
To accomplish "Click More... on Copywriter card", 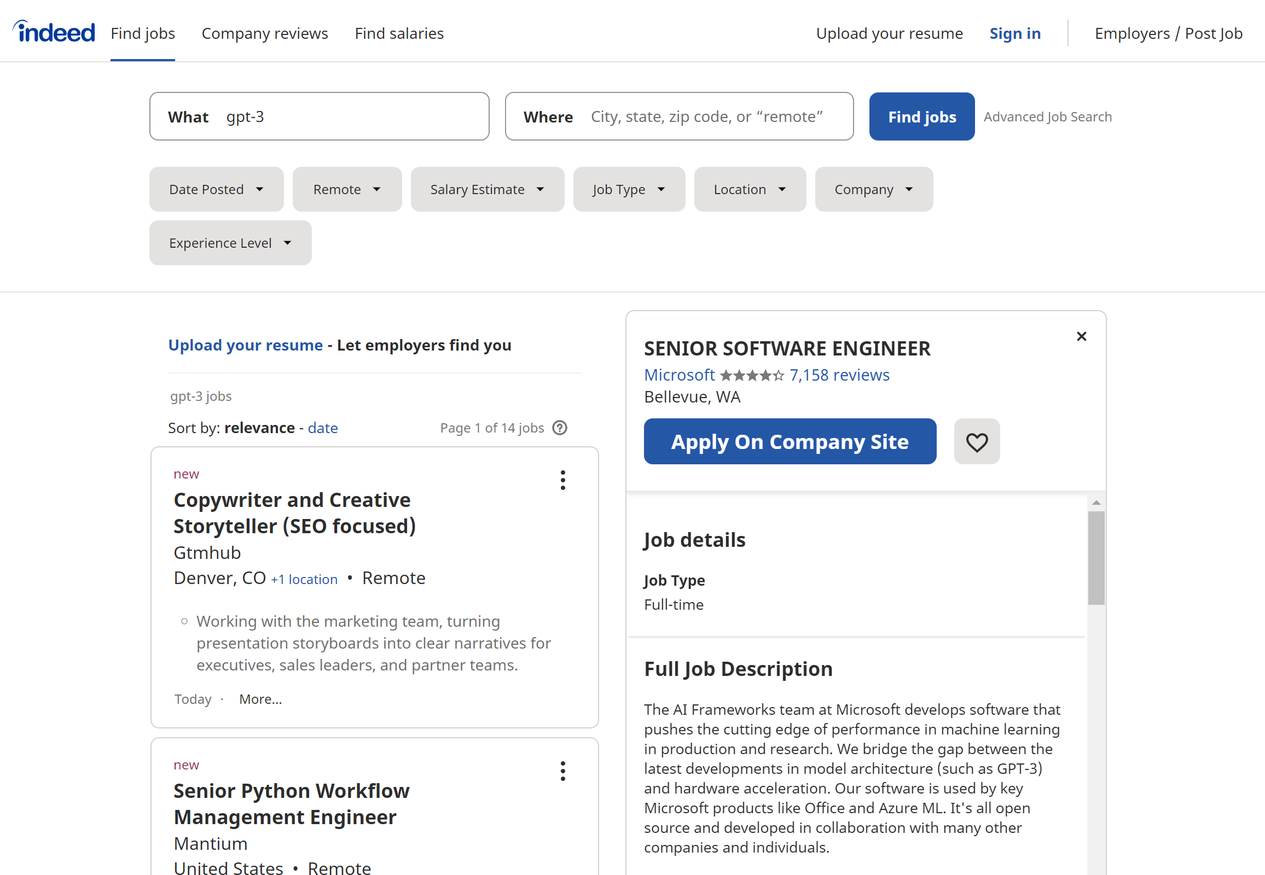I will pyautogui.click(x=260, y=699).
